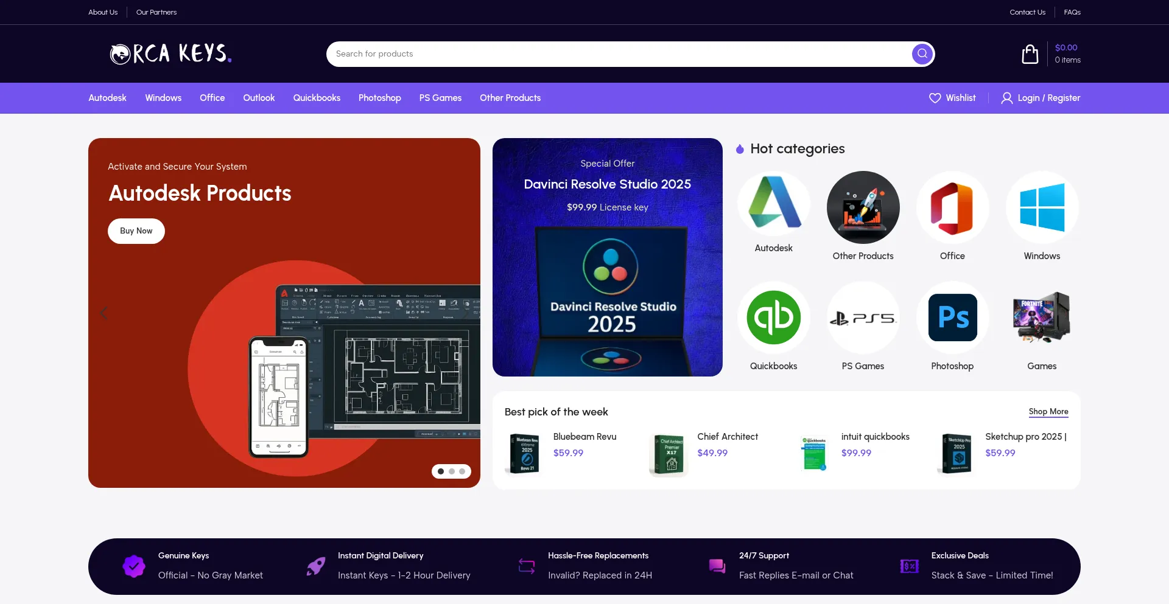
Task: Click the Exclusive Deals coupon icon
Action: pos(909,566)
